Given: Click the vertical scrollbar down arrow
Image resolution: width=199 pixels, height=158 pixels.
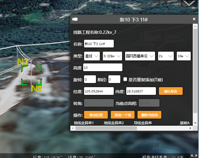Looking at the screenshot, I should coord(195,123).
